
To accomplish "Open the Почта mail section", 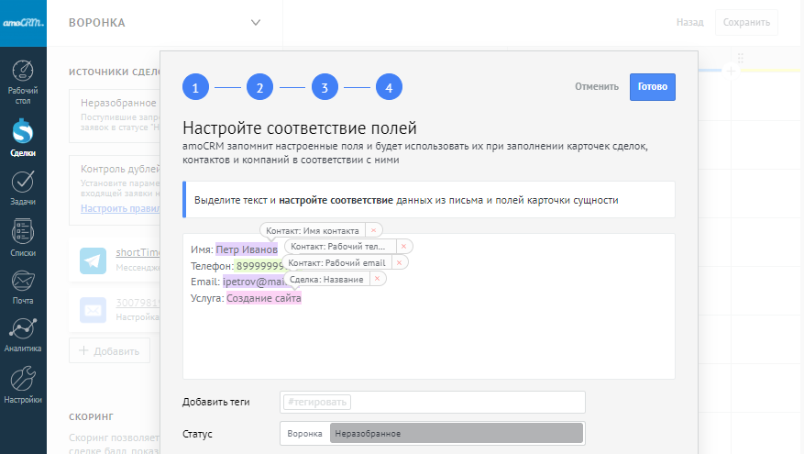I will [23, 286].
